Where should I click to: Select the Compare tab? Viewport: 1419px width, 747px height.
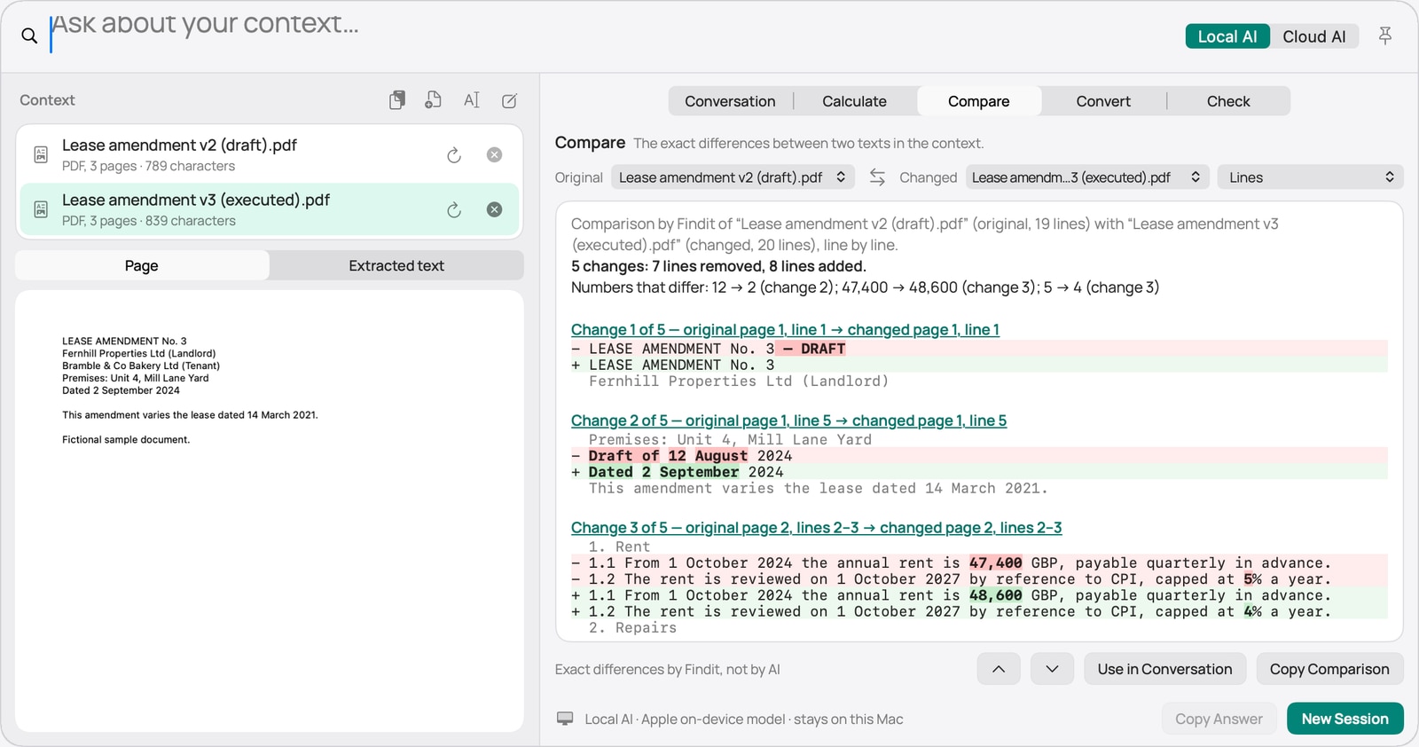(979, 101)
